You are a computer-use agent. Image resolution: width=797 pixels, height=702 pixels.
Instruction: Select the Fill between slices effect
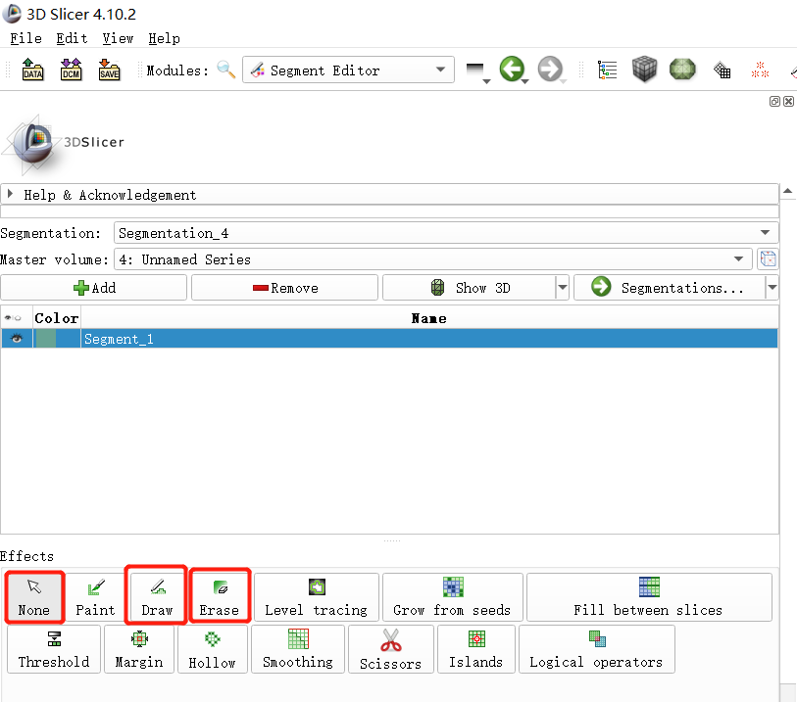click(x=649, y=597)
